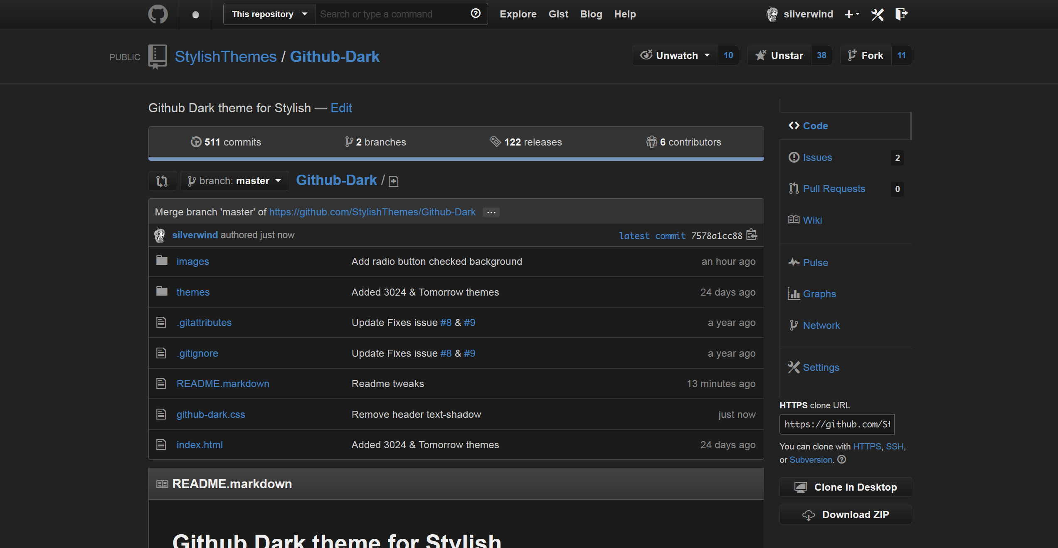This screenshot has width=1058, height=548.
Task: Click Help in top navigation
Action: (x=625, y=14)
